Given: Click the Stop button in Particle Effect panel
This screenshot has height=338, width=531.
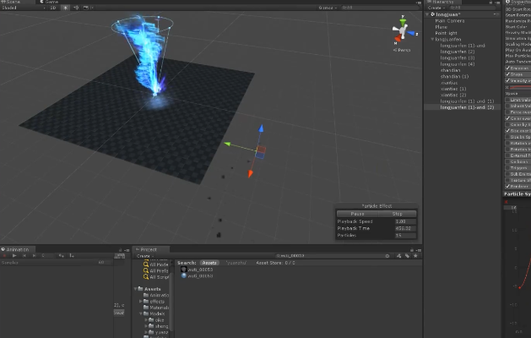Looking at the screenshot, I should [x=397, y=214].
